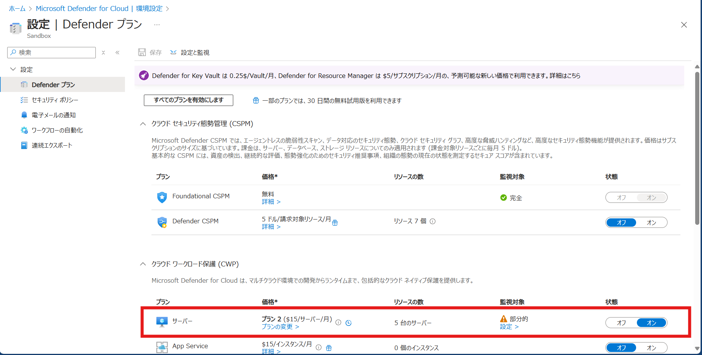
Task: Collapse the クラウド ワークロード保護 (CWP) section
Action: pyautogui.click(x=143, y=264)
